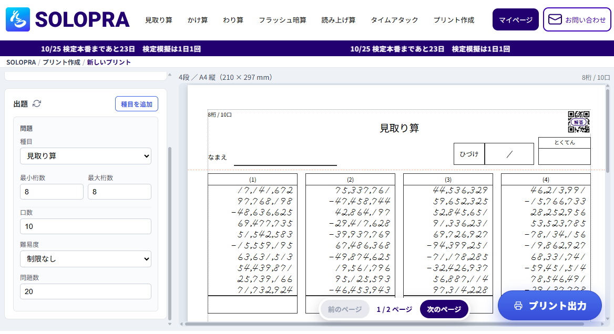This screenshot has height=334, width=614.
Task: Open the 読み上げ算 menu item
Action: click(x=339, y=20)
